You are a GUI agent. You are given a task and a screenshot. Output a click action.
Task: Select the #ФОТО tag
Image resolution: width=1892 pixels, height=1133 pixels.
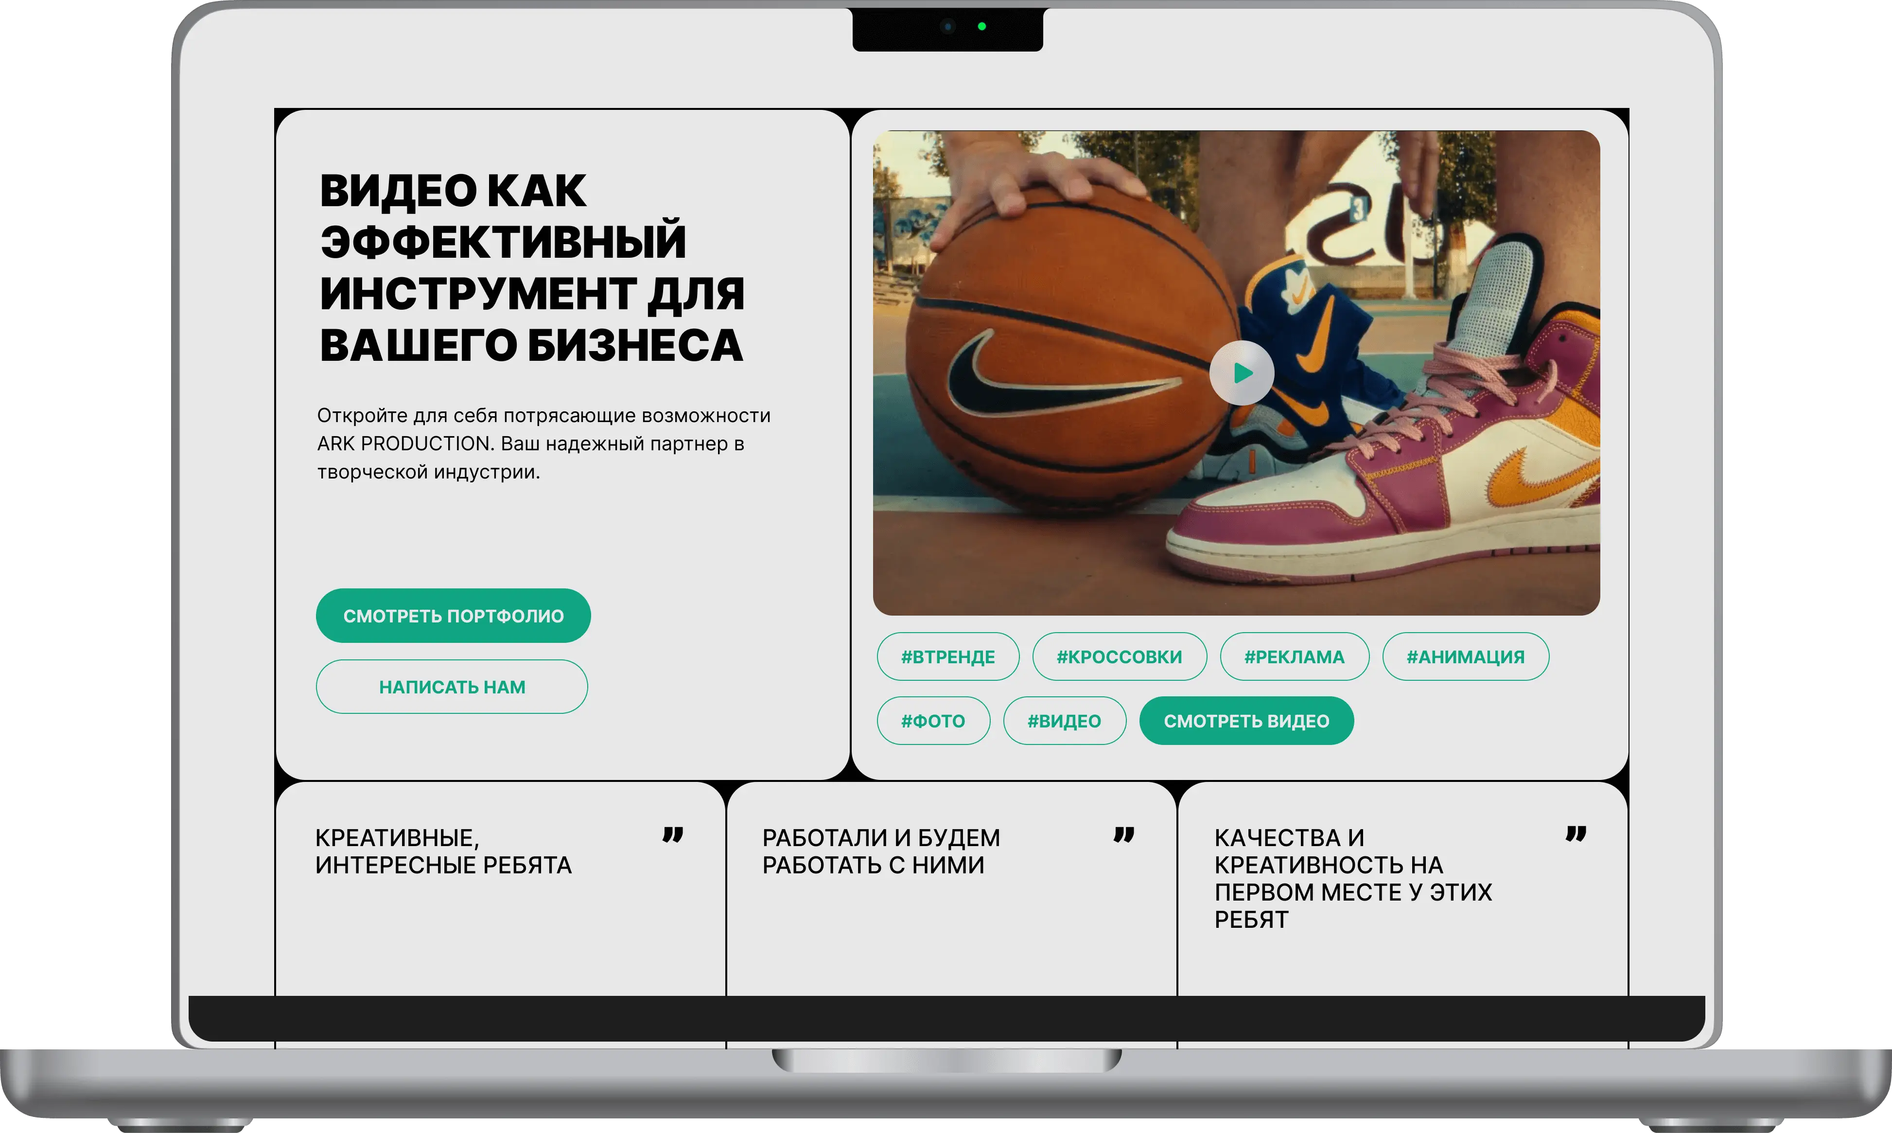[933, 721]
